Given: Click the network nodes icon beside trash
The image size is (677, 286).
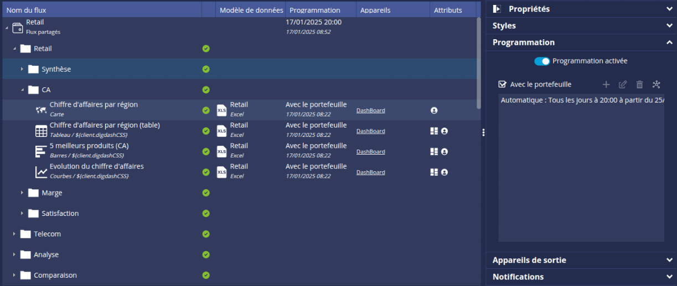Looking at the screenshot, I should coord(657,84).
